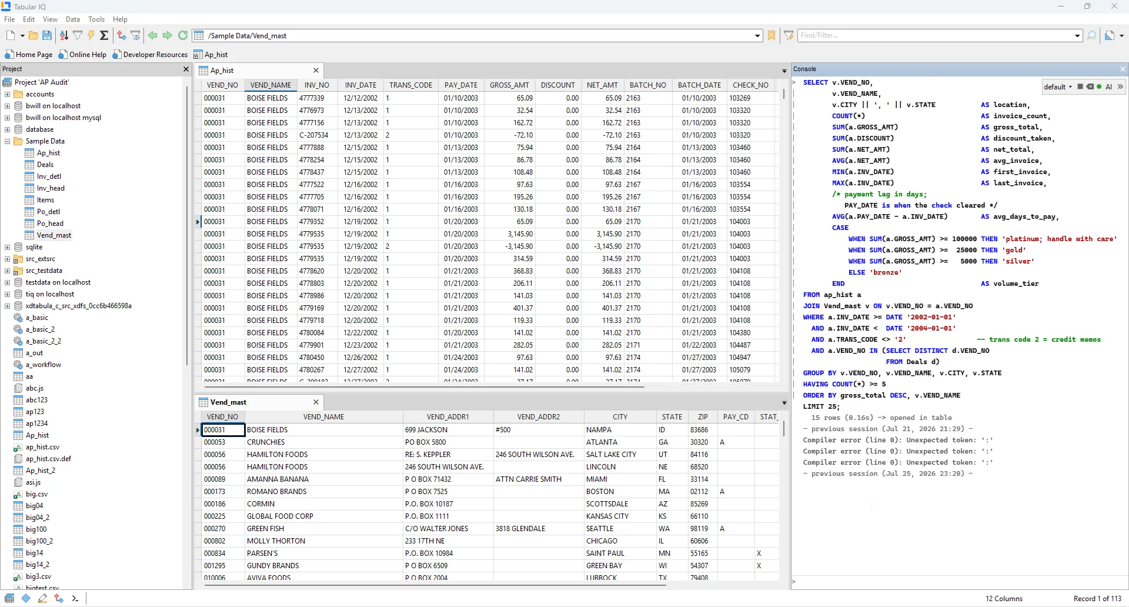Click the Sigma summarize icon
The width and height of the screenshot is (1129, 607).
point(104,35)
